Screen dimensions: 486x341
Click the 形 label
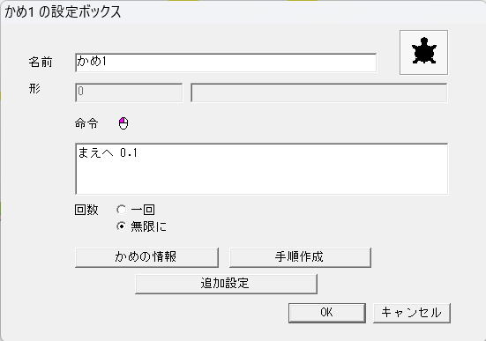(x=34, y=89)
